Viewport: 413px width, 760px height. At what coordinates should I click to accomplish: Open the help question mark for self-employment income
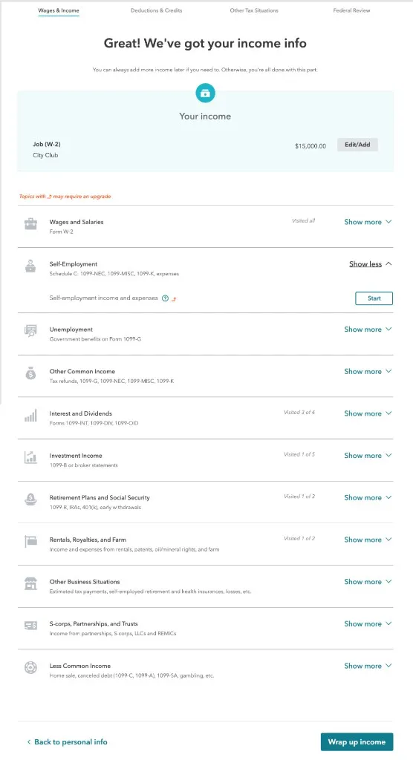[x=165, y=298]
